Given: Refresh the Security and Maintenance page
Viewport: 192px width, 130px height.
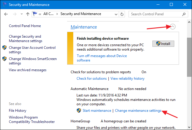Looking at the screenshot, I should 122,14.
